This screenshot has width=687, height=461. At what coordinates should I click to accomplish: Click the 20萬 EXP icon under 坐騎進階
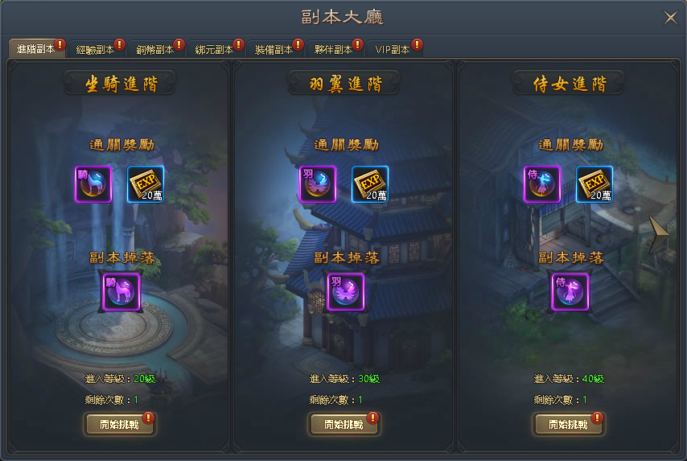tap(146, 184)
